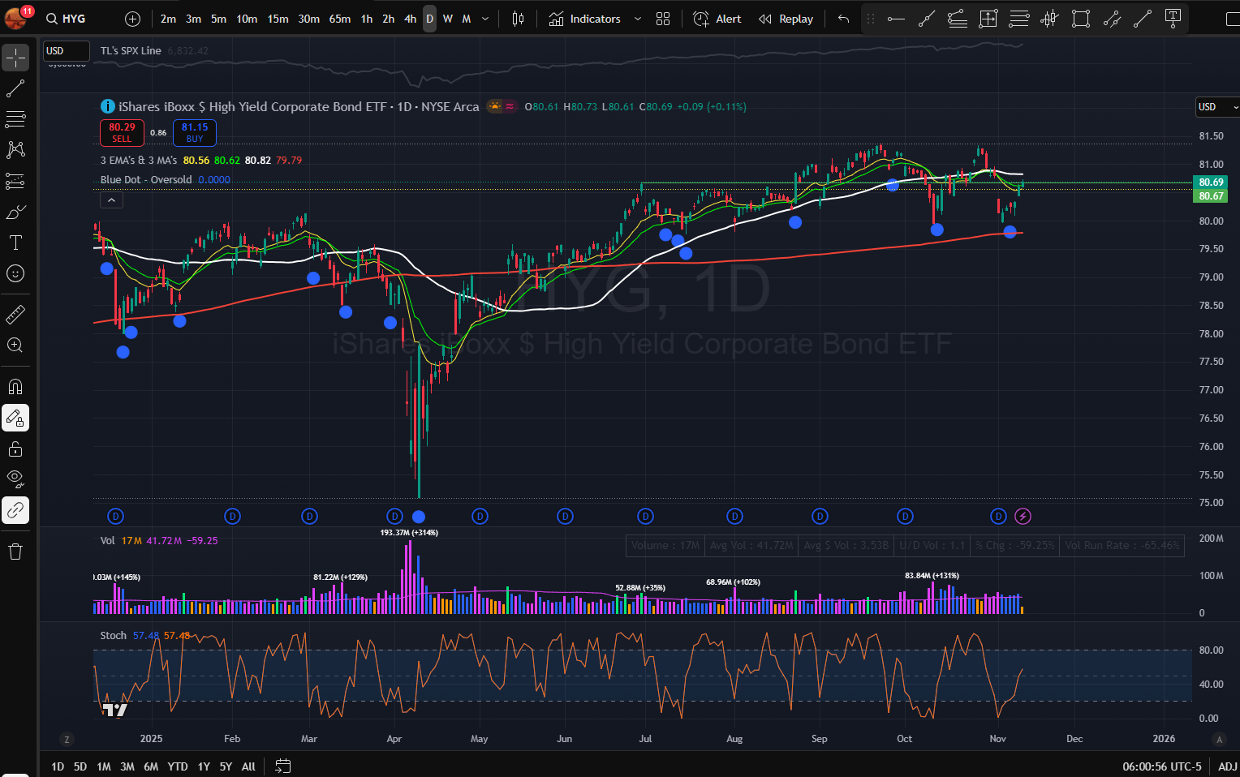The height and width of the screenshot is (777, 1240).
Task: Toggle hide all drawings eye icon
Action: point(15,479)
